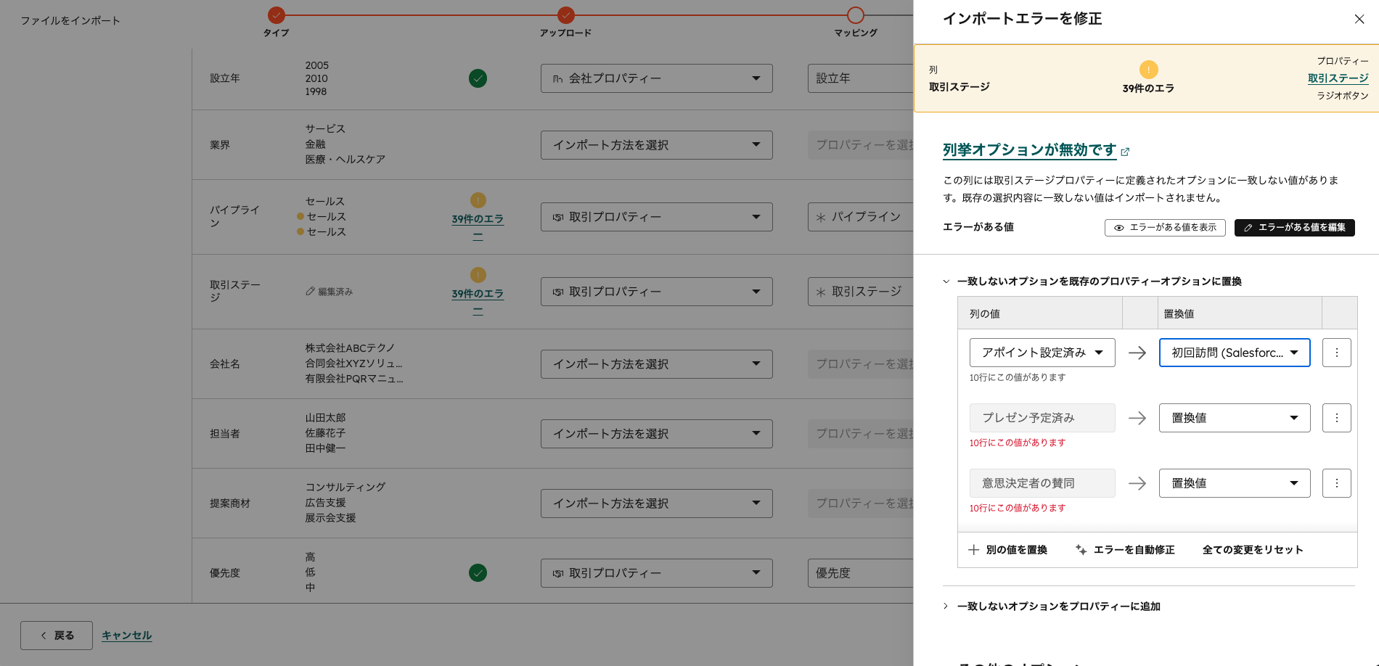Open インポート方法を選択 dropdown for 業界 row

tap(657, 145)
